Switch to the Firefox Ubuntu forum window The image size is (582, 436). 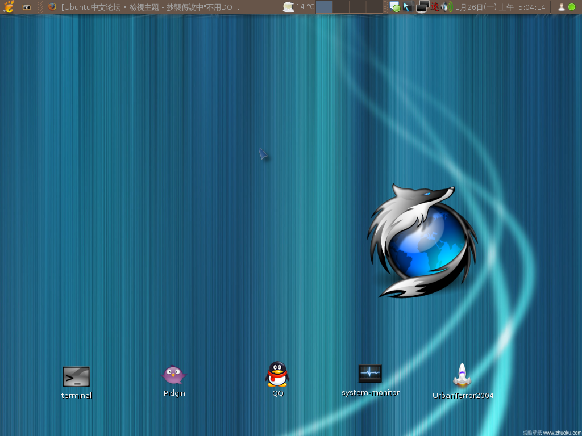pyautogui.click(x=143, y=7)
